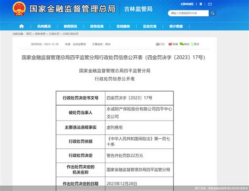Select the cell 作出处罚决定的日期
Screen dimensions: 249x191
[80, 184]
